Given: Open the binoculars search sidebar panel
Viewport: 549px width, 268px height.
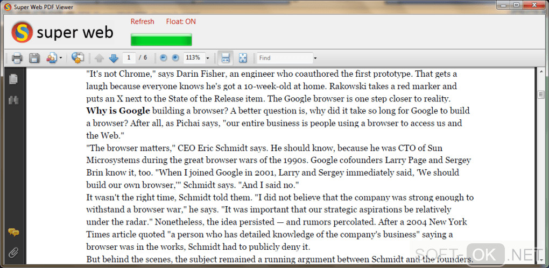Looking at the screenshot, I should coord(13,100).
